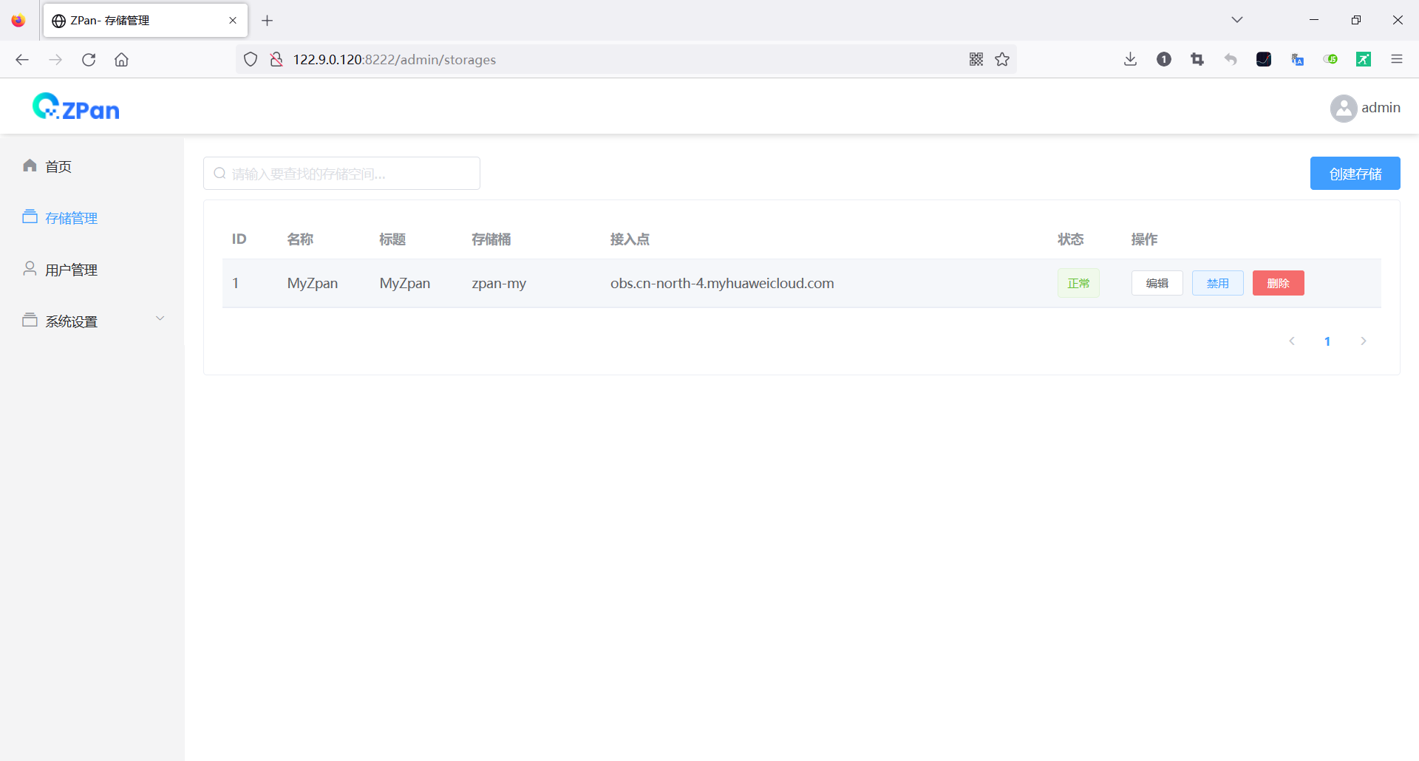Open the admin user avatar menu
The height and width of the screenshot is (761, 1419).
(1343, 108)
